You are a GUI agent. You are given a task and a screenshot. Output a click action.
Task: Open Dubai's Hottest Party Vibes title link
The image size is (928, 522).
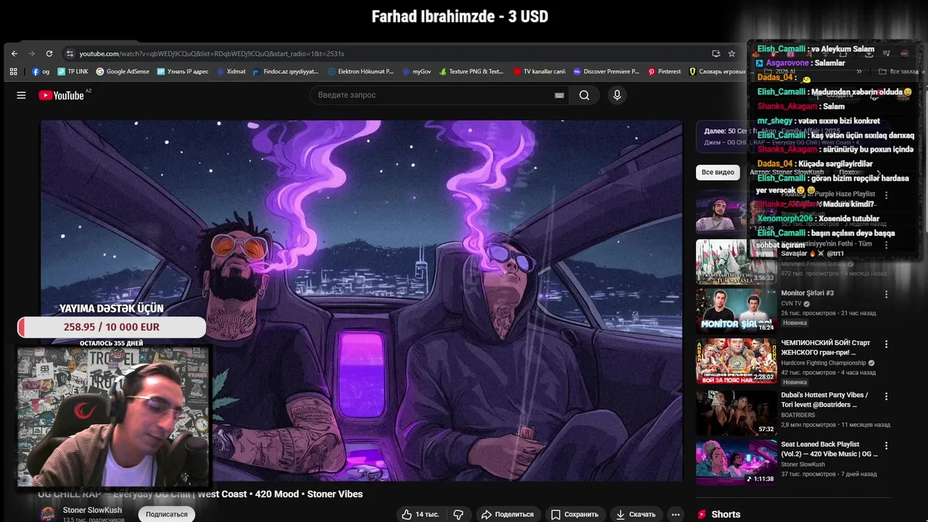click(824, 399)
